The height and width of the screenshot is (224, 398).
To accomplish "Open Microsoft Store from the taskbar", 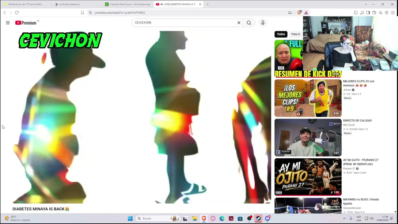I will [x=240, y=219].
